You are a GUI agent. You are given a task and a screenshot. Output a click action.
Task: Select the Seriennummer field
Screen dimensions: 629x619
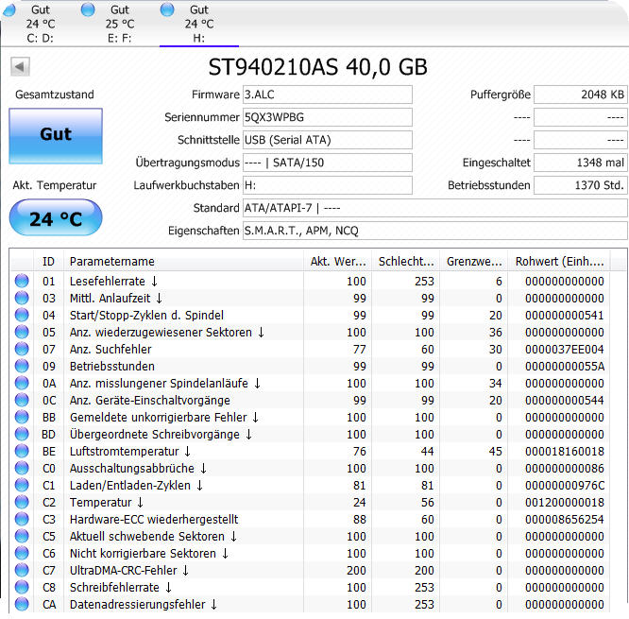tap(327, 117)
